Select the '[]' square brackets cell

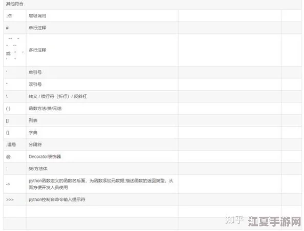coord(15,120)
